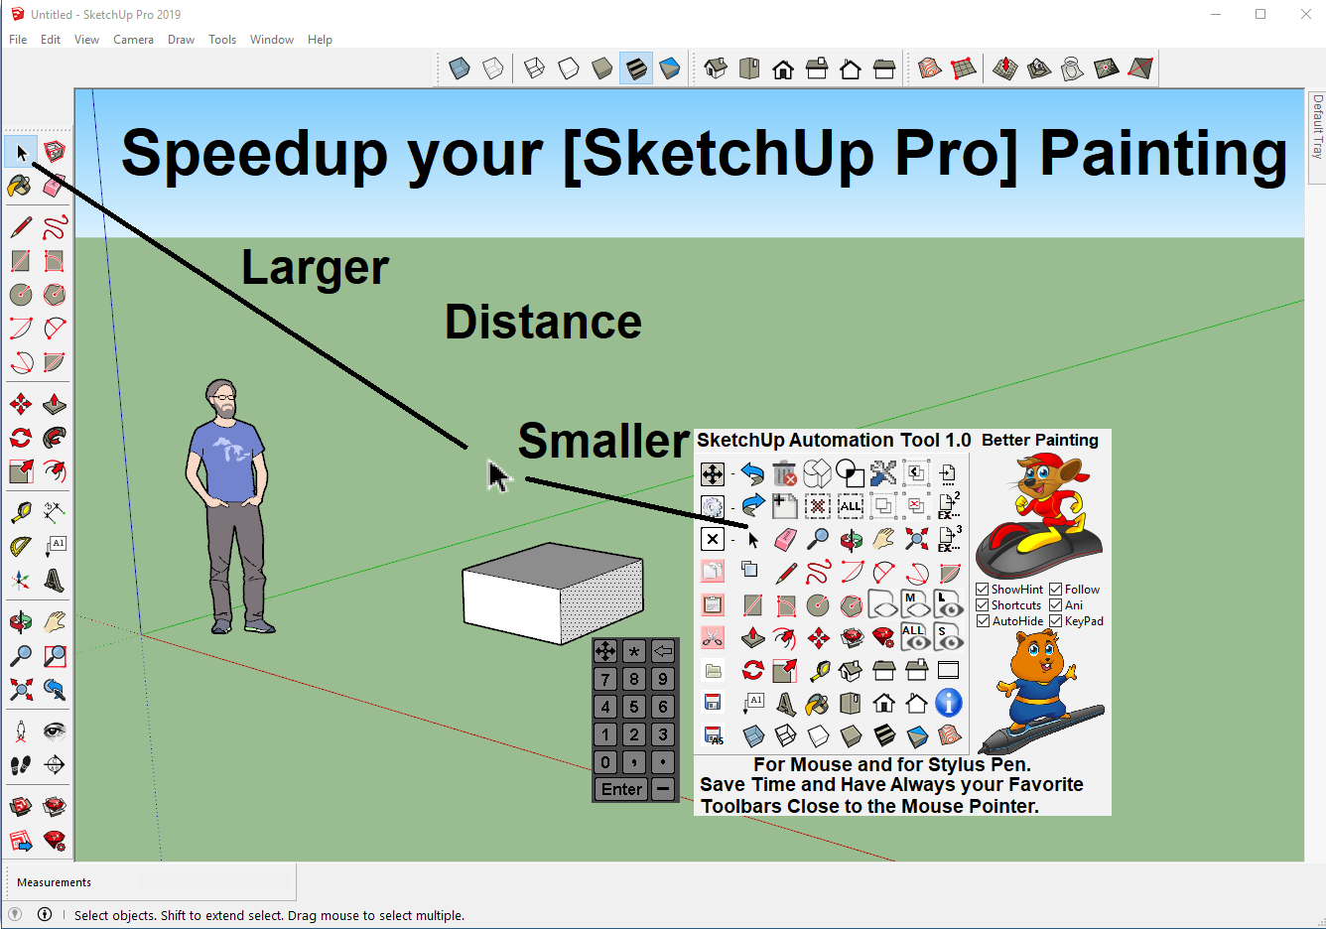Activate the Look Around eye tool

pyautogui.click(x=55, y=731)
